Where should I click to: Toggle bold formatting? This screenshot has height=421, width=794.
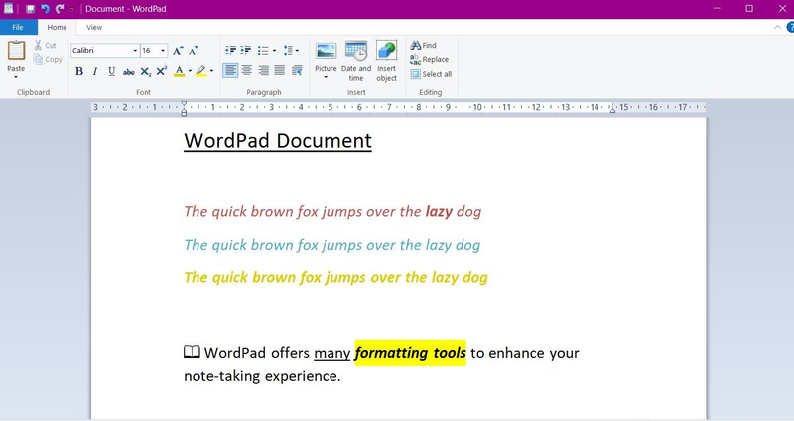pos(79,71)
